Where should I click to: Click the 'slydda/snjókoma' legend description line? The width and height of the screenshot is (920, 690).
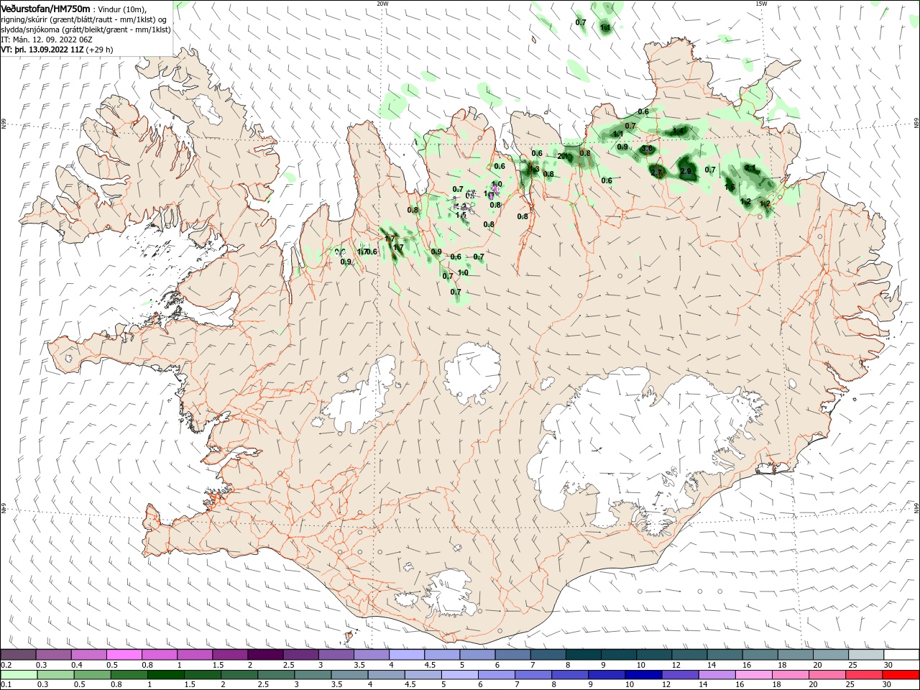click(86, 29)
